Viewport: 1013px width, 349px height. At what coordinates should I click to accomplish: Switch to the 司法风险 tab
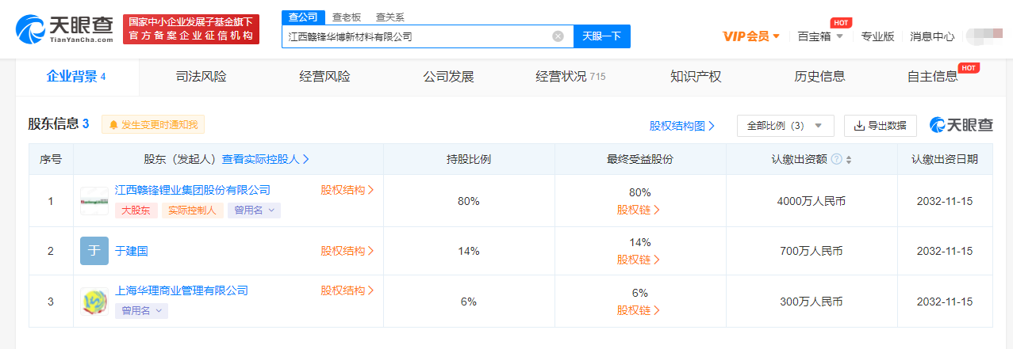[201, 77]
